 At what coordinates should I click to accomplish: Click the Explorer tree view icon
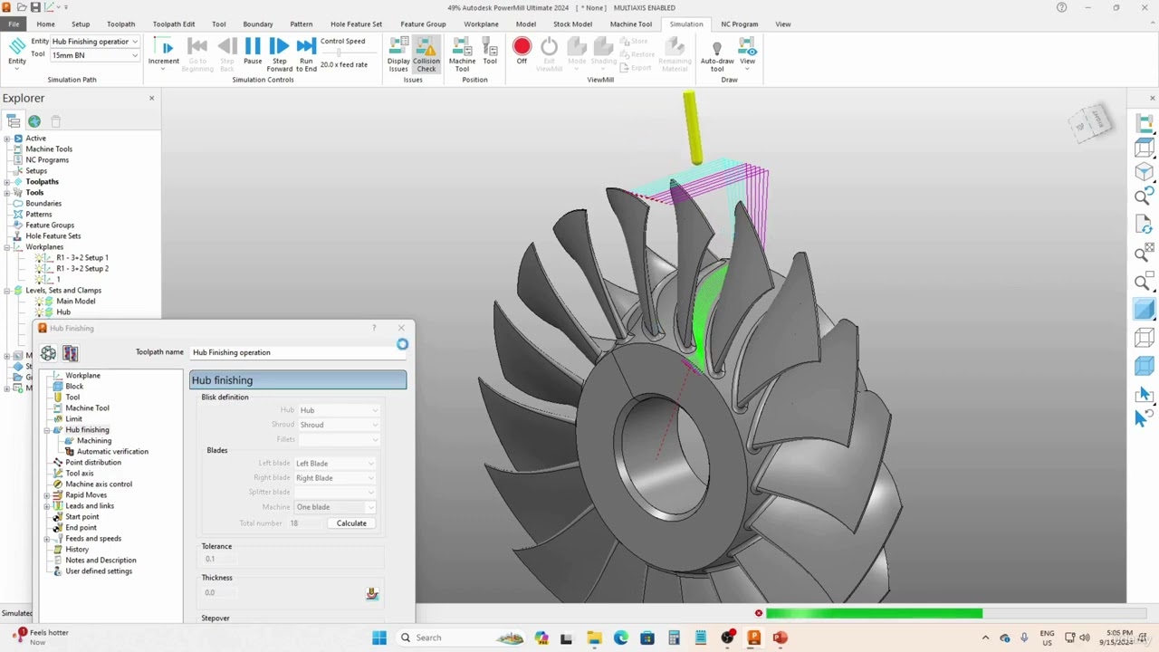tap(14, 121)
